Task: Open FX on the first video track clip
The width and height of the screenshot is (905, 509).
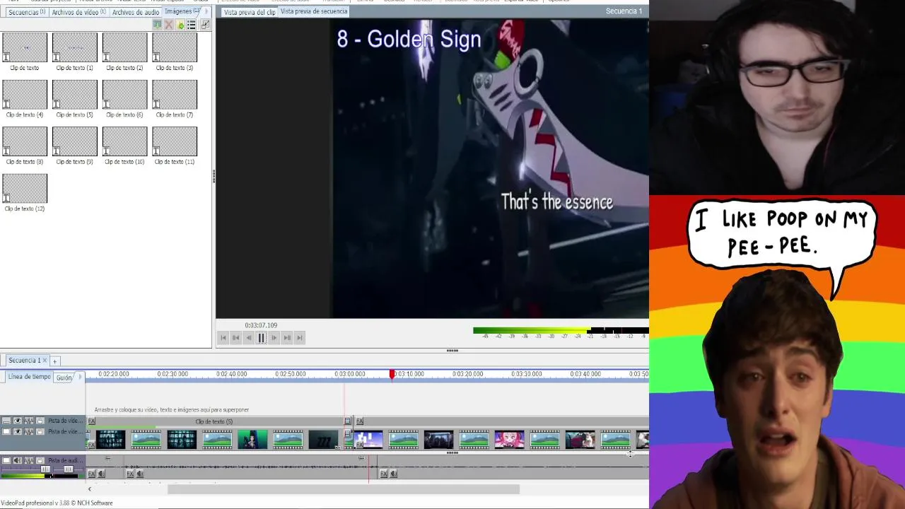Action: pos(91,445)
